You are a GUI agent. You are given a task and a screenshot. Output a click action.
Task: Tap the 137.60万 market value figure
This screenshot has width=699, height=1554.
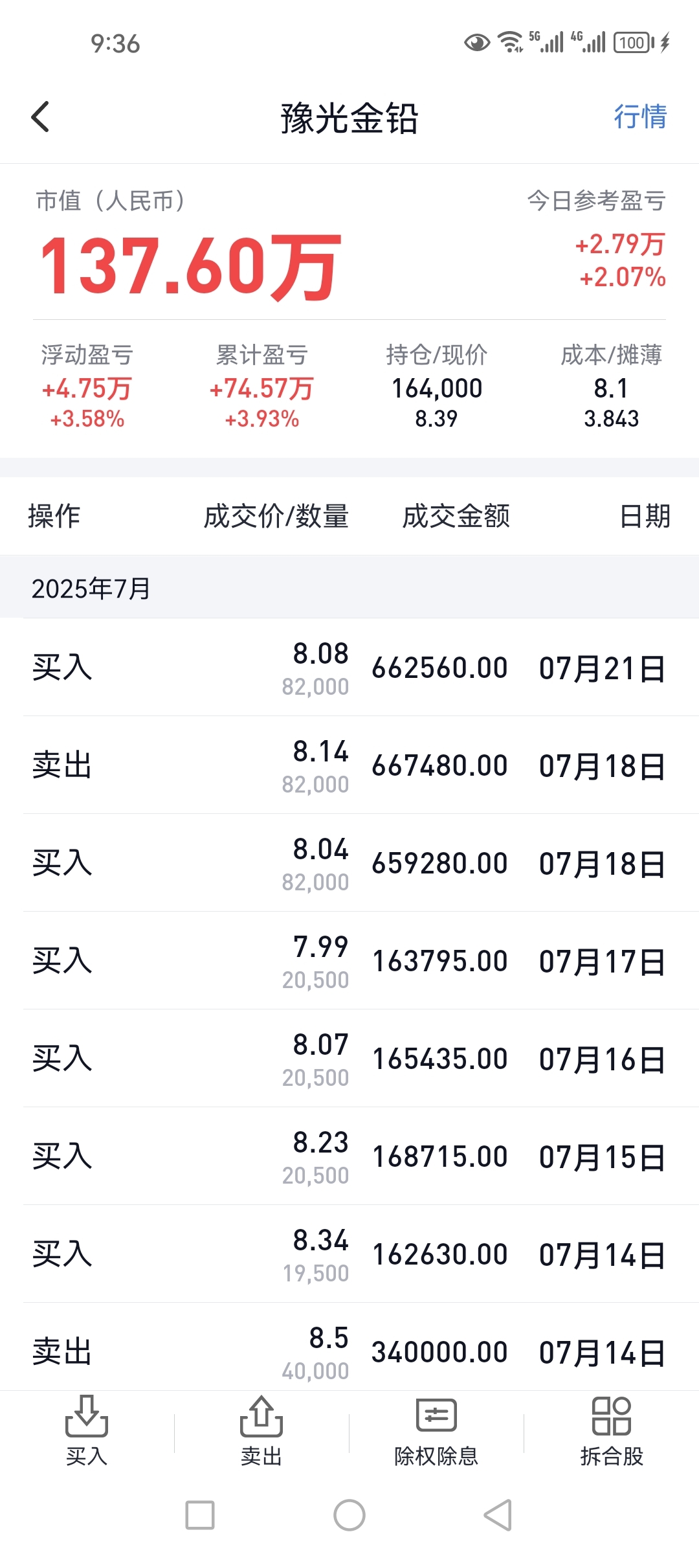point(190,266)
